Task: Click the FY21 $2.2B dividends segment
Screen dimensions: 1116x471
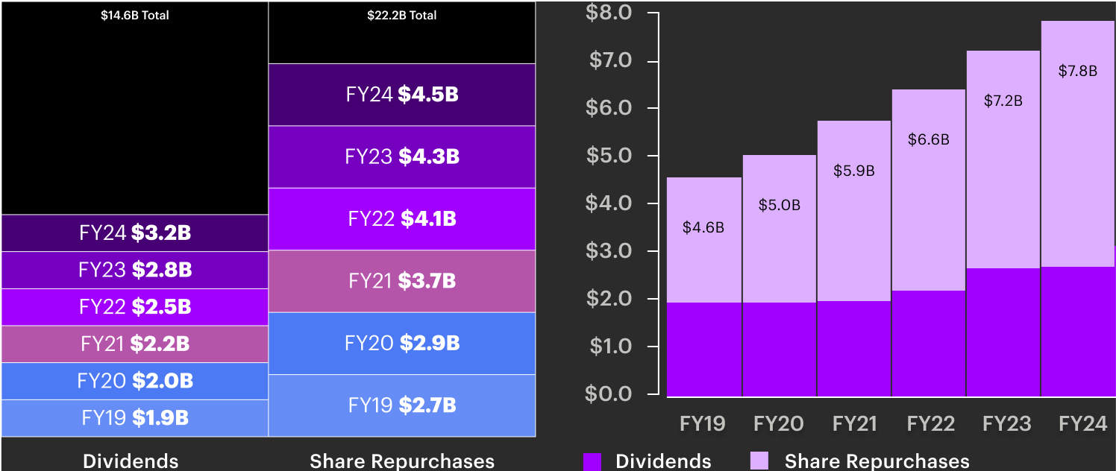Action: (x=135, y=344)
